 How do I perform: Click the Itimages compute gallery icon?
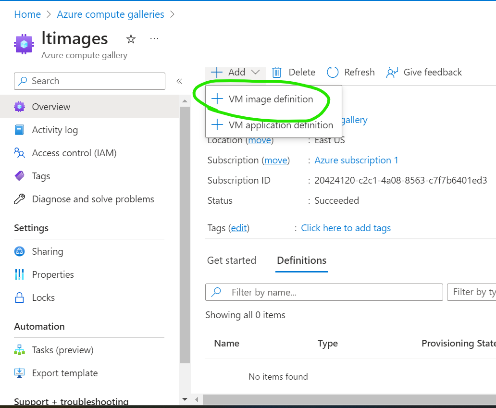click(x=24, y=44)
